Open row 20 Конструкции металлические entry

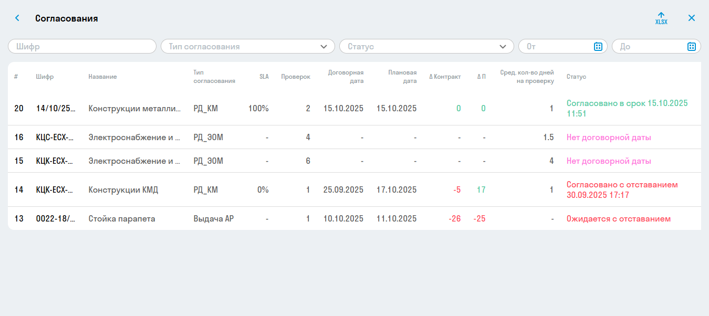coord(134,109)
